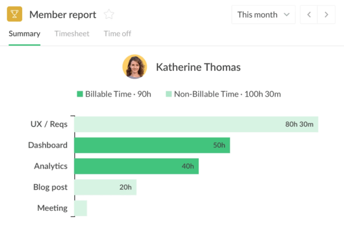Open the This month period dropdown
Image resolution: width=344 pixels, height=227 pixels.
pos(263,15)
